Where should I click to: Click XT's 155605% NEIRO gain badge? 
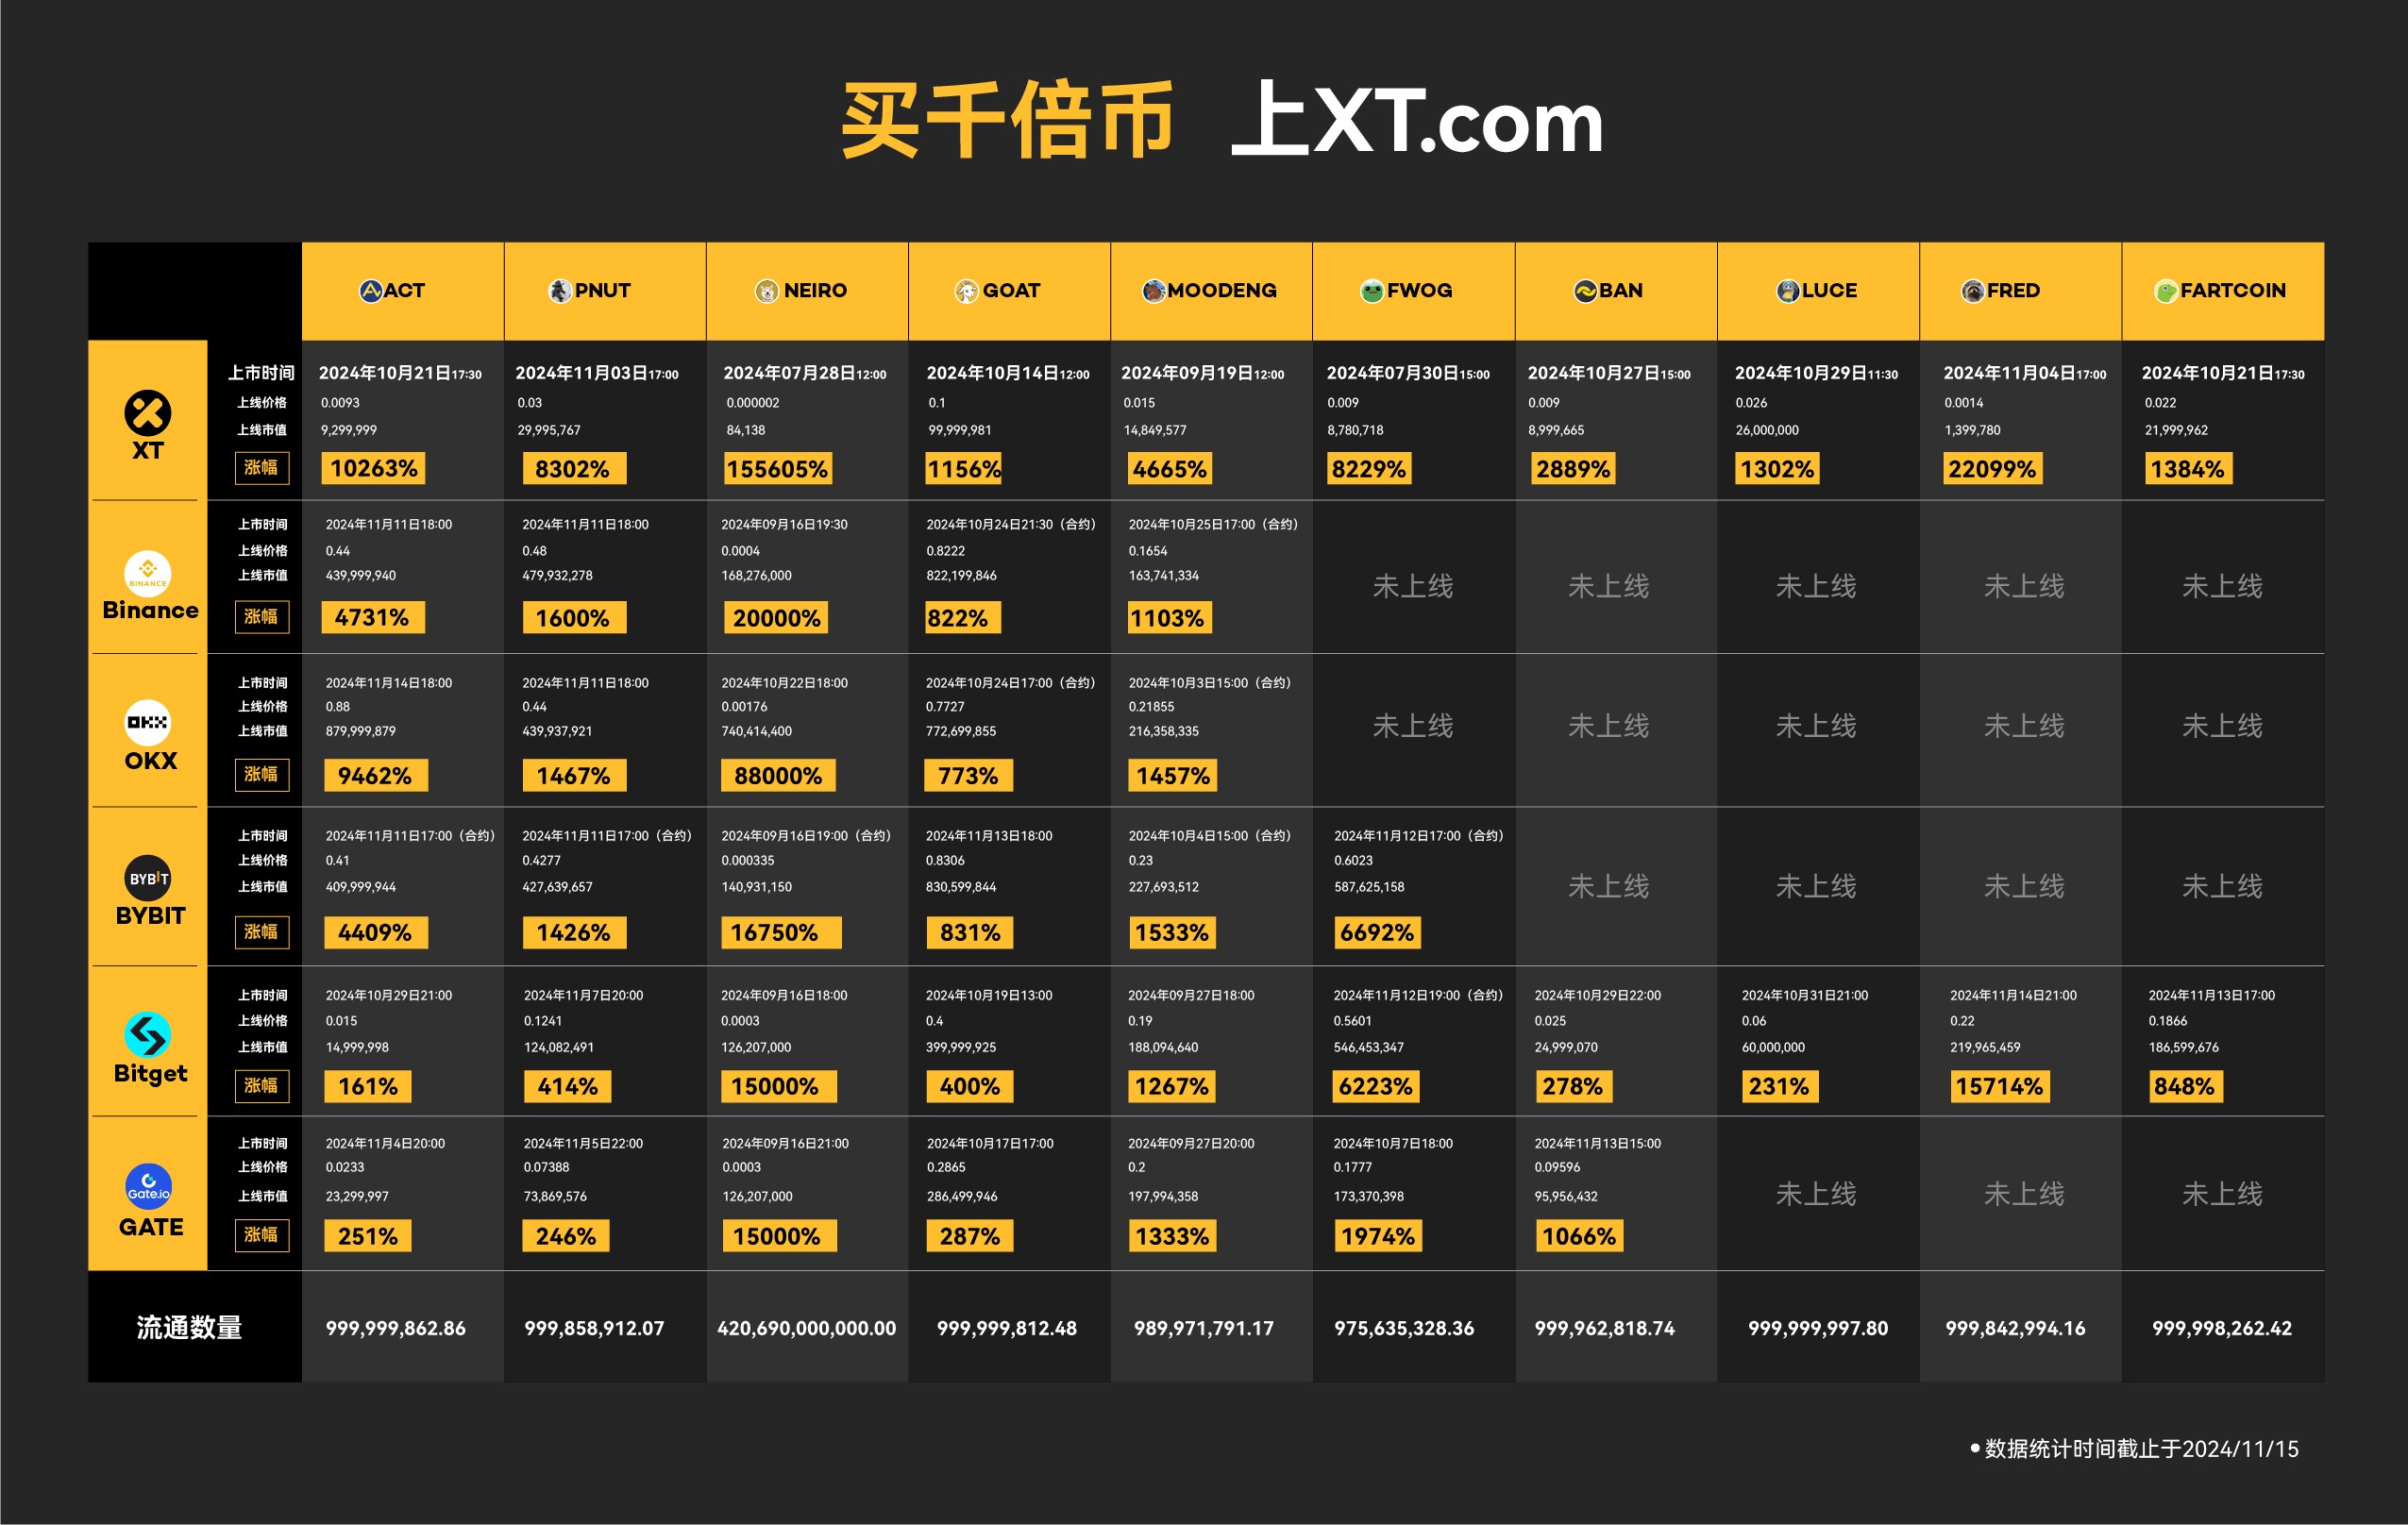(x=777, y=469)
